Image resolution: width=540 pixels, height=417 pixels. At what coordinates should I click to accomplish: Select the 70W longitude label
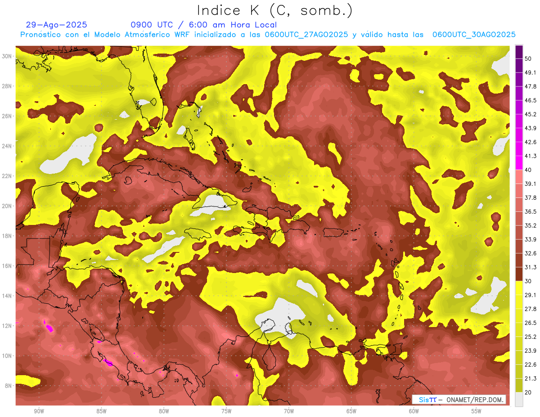point(289,411)
